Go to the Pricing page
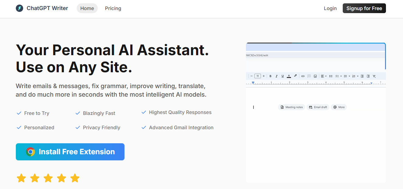Viewport: 403px width, 189px height. [113, 8]
